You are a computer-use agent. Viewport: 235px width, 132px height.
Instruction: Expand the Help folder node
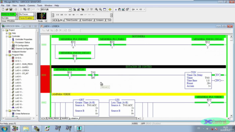coord(7,33)
